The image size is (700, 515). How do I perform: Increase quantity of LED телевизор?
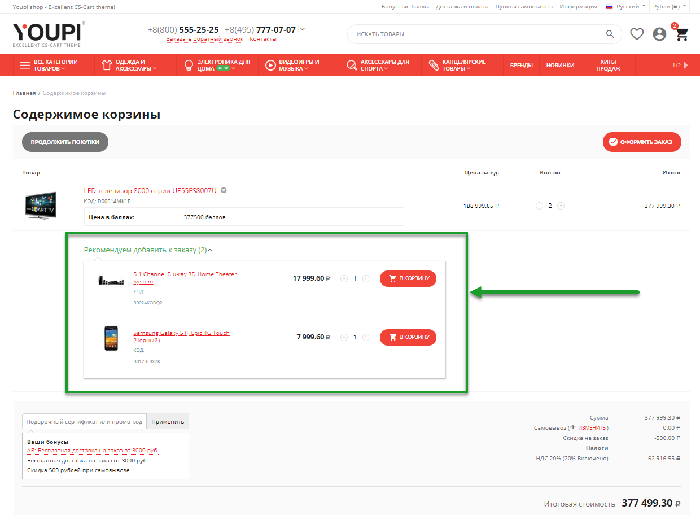click(x=561, y=206)
